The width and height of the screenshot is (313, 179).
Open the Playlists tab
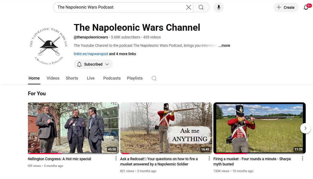click(135, 78)
